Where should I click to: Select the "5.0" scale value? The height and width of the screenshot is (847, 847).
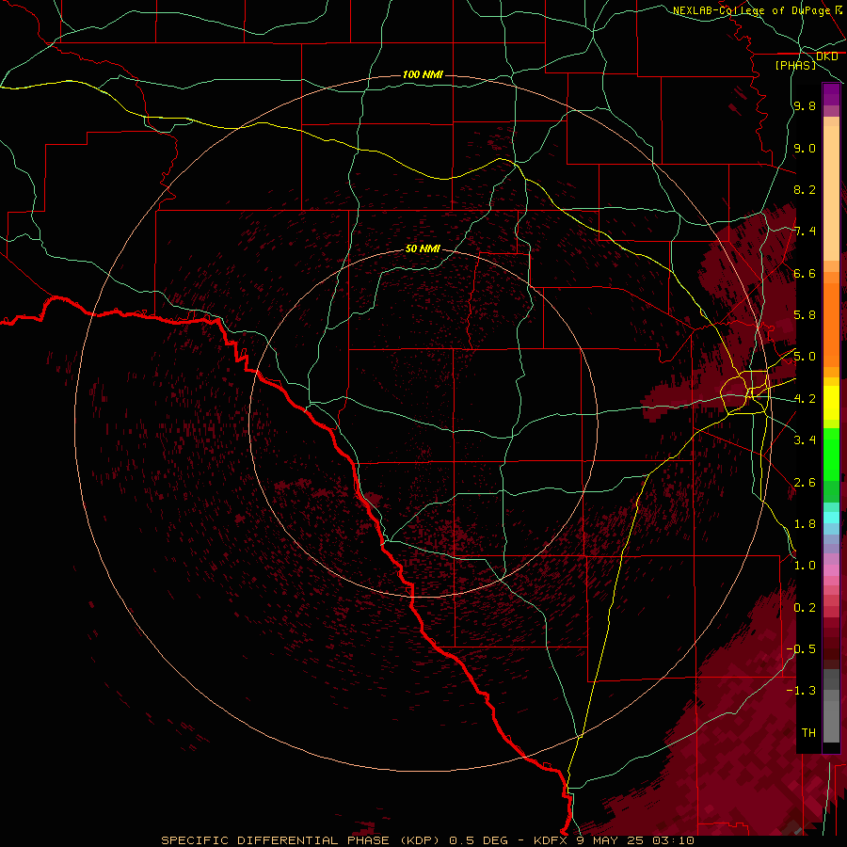click(x=805, y=357)
